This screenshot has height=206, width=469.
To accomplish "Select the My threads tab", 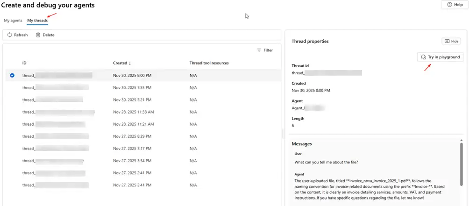I will pyautogui.click(x=37, y=21).
